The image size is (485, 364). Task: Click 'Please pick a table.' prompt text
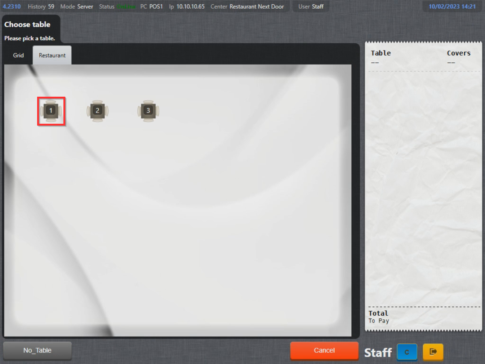pos(30,38)
